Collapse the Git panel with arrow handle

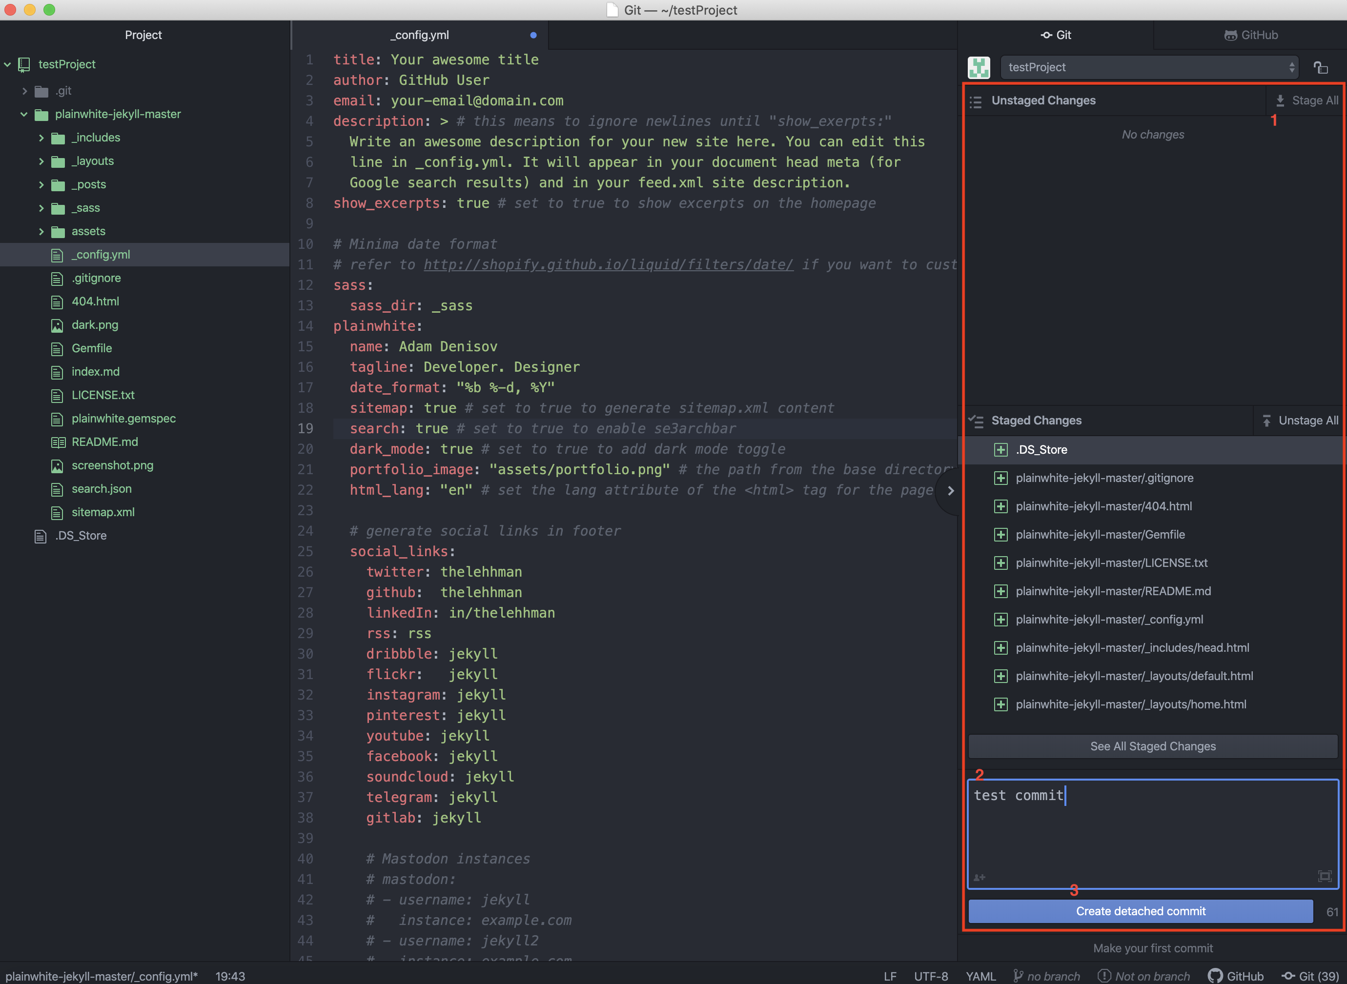pos(950,491)
